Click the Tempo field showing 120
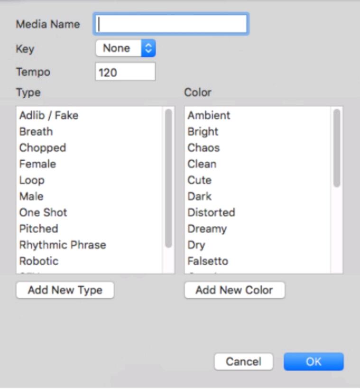Screen dimensions: 360x389 point(125,73)
